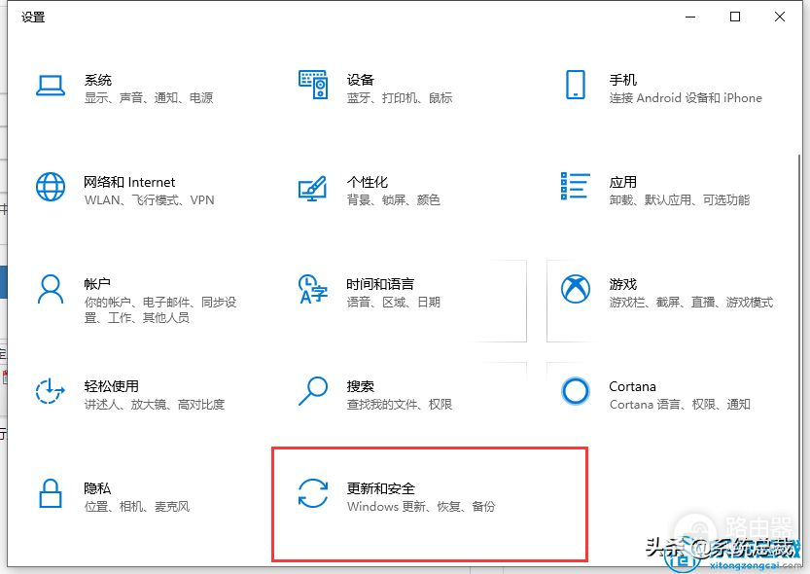Select the 应用 settings title

point(623,182)
